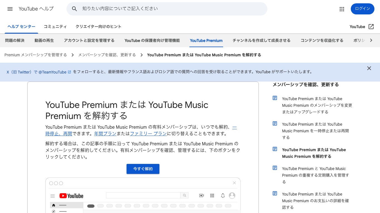Open sidebar article on changing or upgrading membership
Image resolution: width=380 pixels, height=213 pixels.
pos(317,105)
